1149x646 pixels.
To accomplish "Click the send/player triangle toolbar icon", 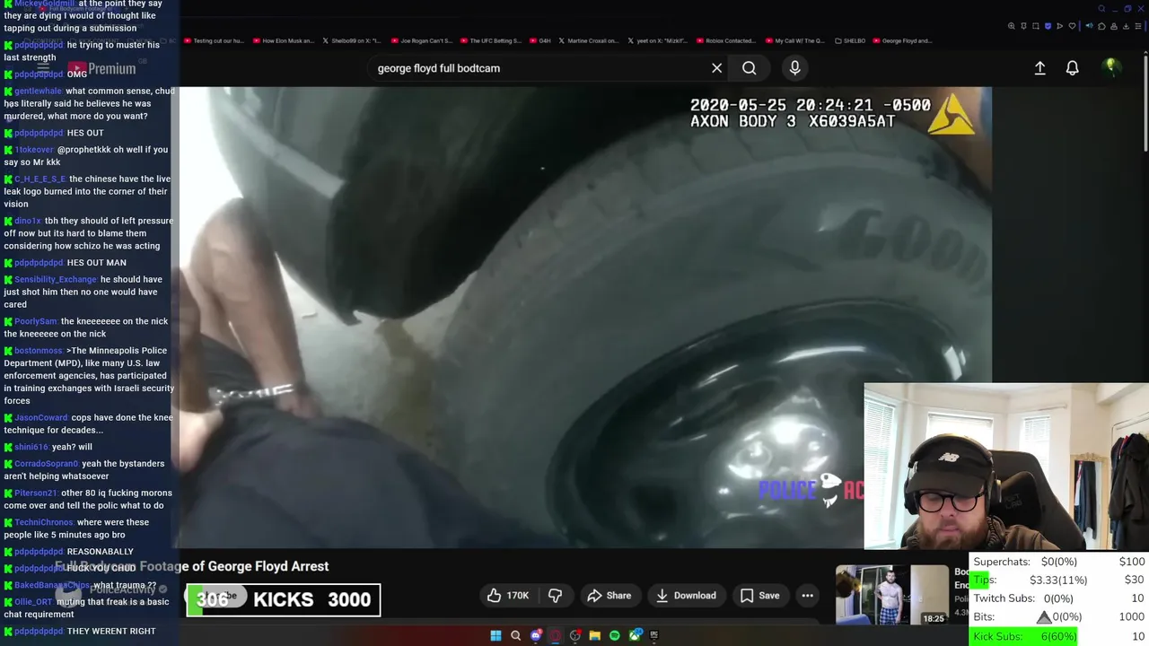I will [1060, 26].
